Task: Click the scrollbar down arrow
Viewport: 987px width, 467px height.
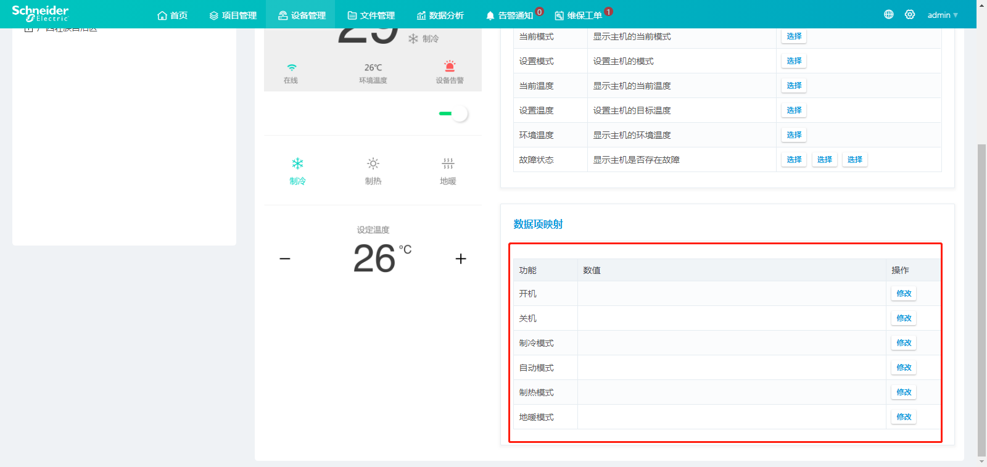Action: [981, 461]
